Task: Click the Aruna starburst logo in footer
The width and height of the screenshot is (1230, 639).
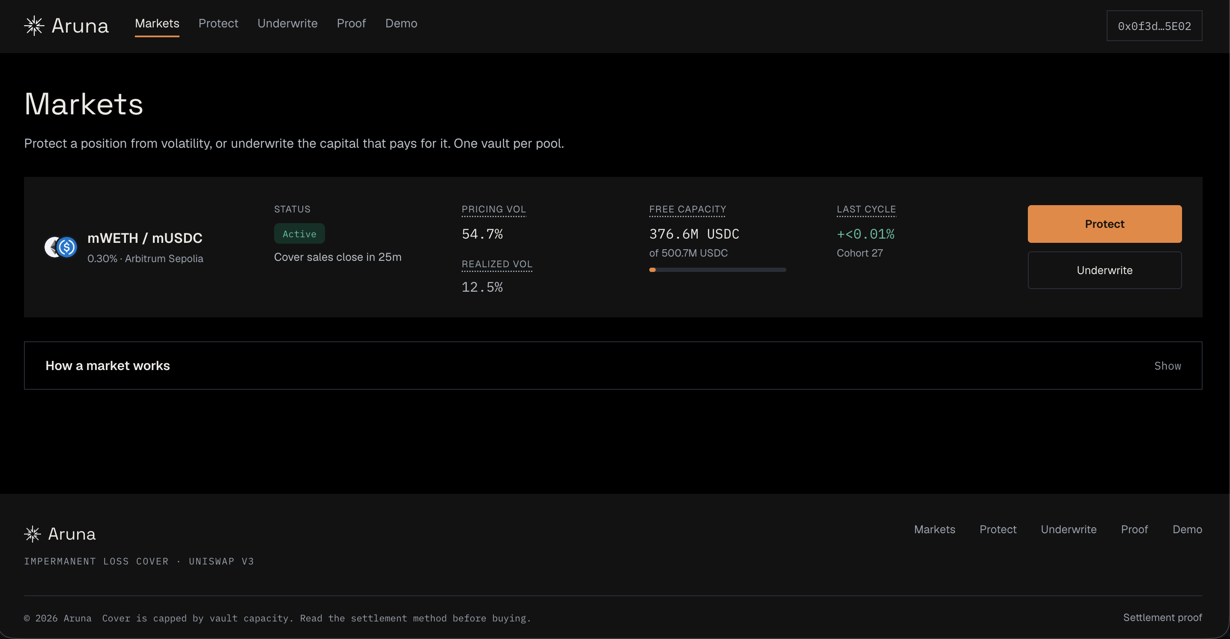Action: coord(33,534)
